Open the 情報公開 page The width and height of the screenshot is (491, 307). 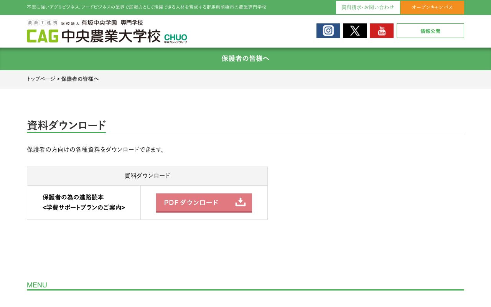[x=430, y=31]
